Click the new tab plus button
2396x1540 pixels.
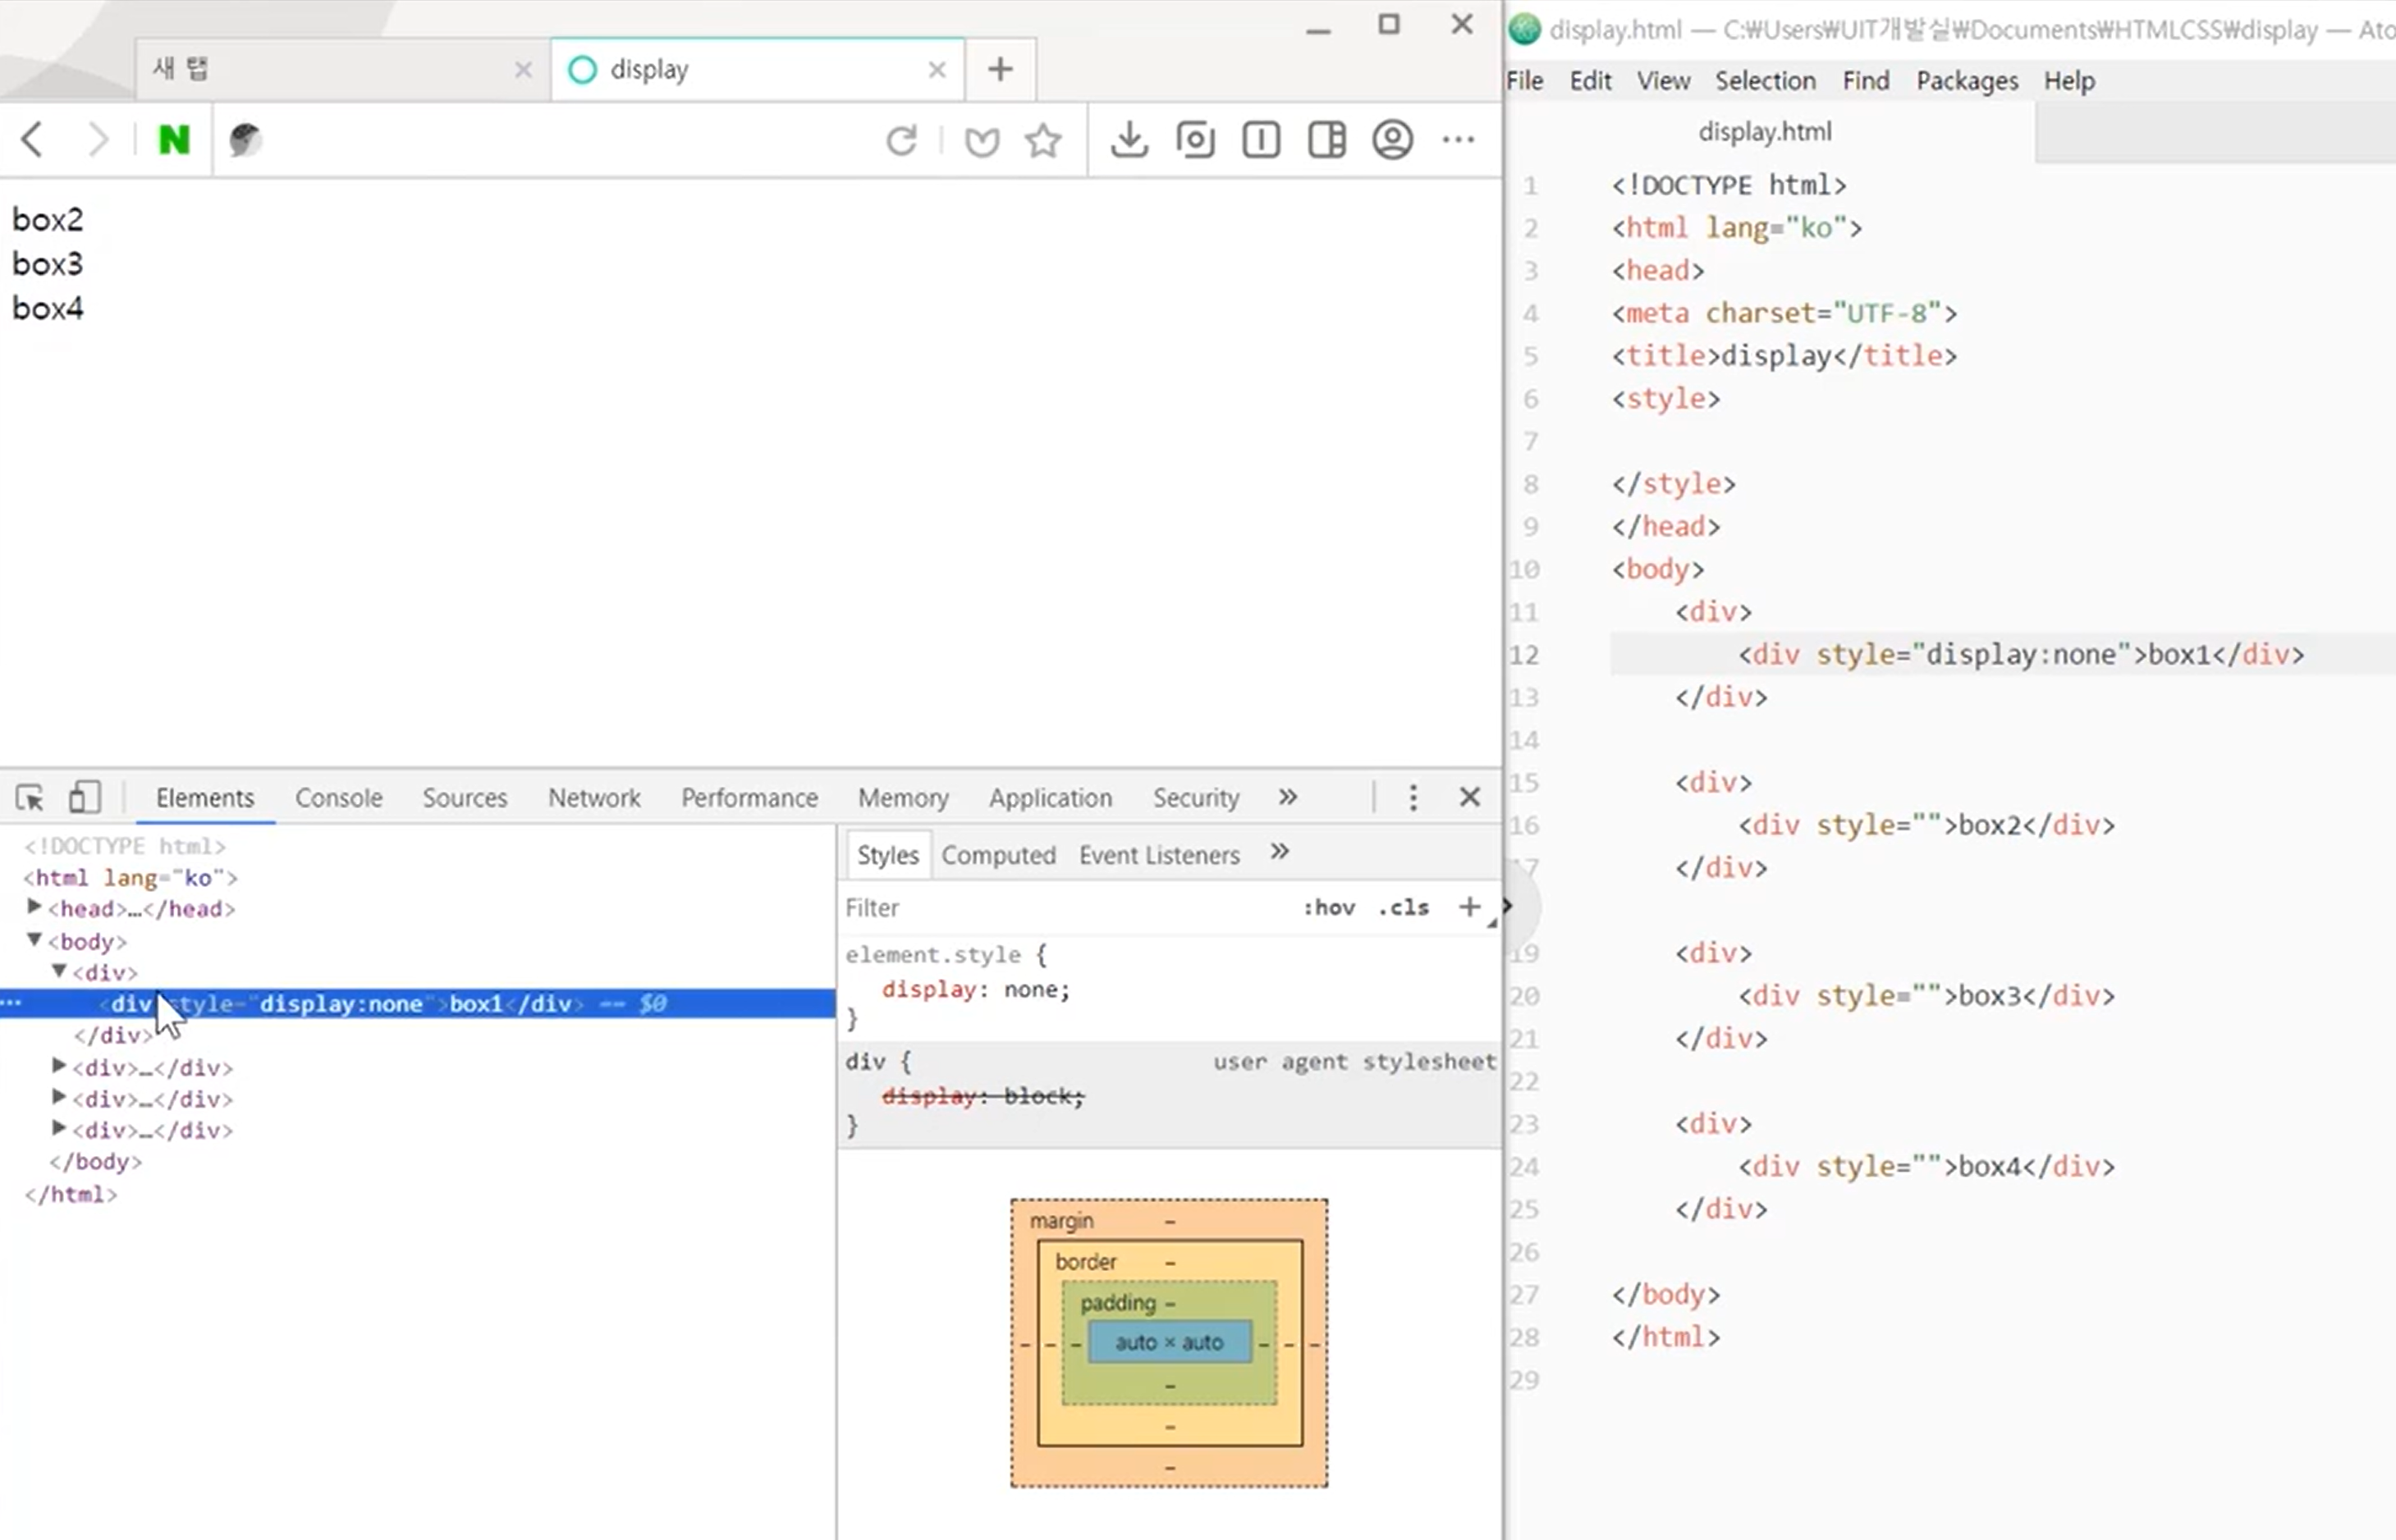coord(1000,69)
